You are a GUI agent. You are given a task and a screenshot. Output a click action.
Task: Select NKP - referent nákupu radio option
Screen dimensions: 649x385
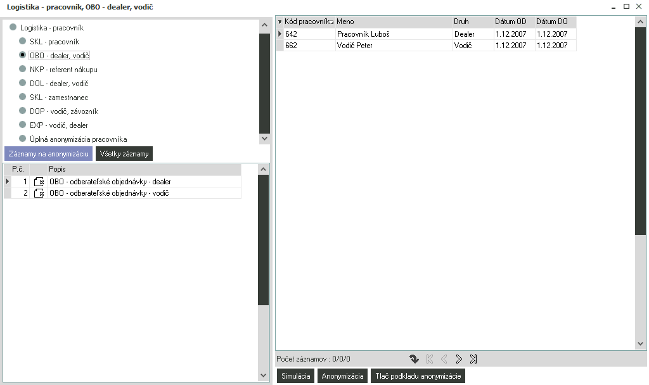click(23, 70)
